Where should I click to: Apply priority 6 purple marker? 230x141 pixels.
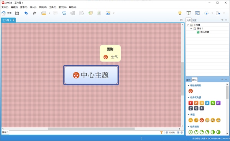point(218,103)
